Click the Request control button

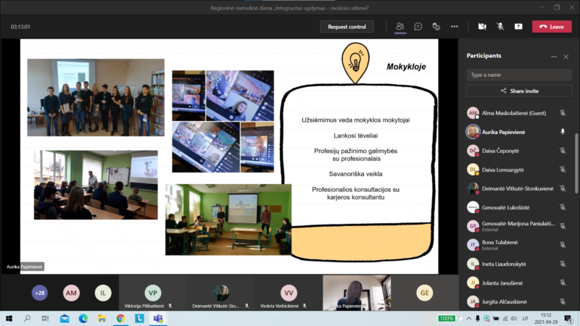tap(347, 27)
